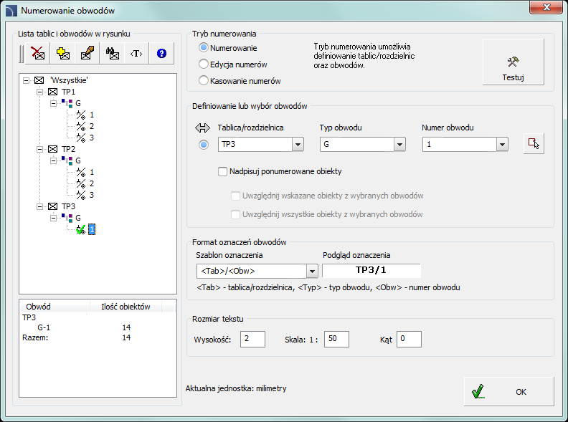Select circuit 3 under TP1 in tree
568x422 pixels.
(92, 138)
